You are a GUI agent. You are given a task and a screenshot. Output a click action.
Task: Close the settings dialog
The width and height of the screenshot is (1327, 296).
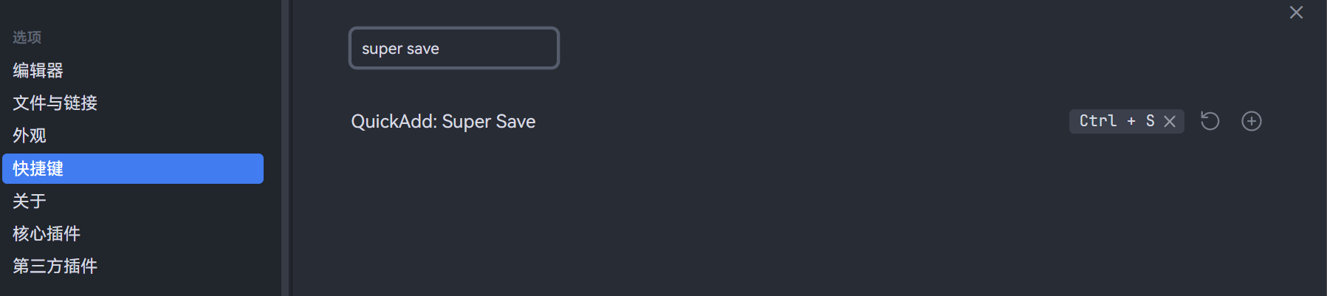click(x=1296, y=13)
